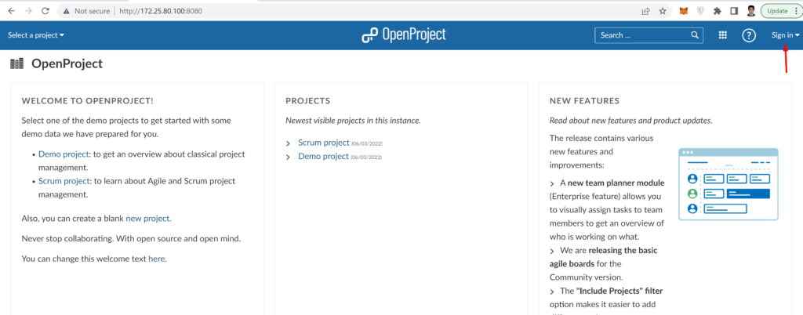The height and width of the screenshot is (315, 803).
Task: Open the modules grid menu icon
Action: (x=723, y=35)
